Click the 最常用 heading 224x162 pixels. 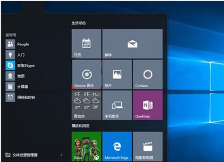point(11,35)
